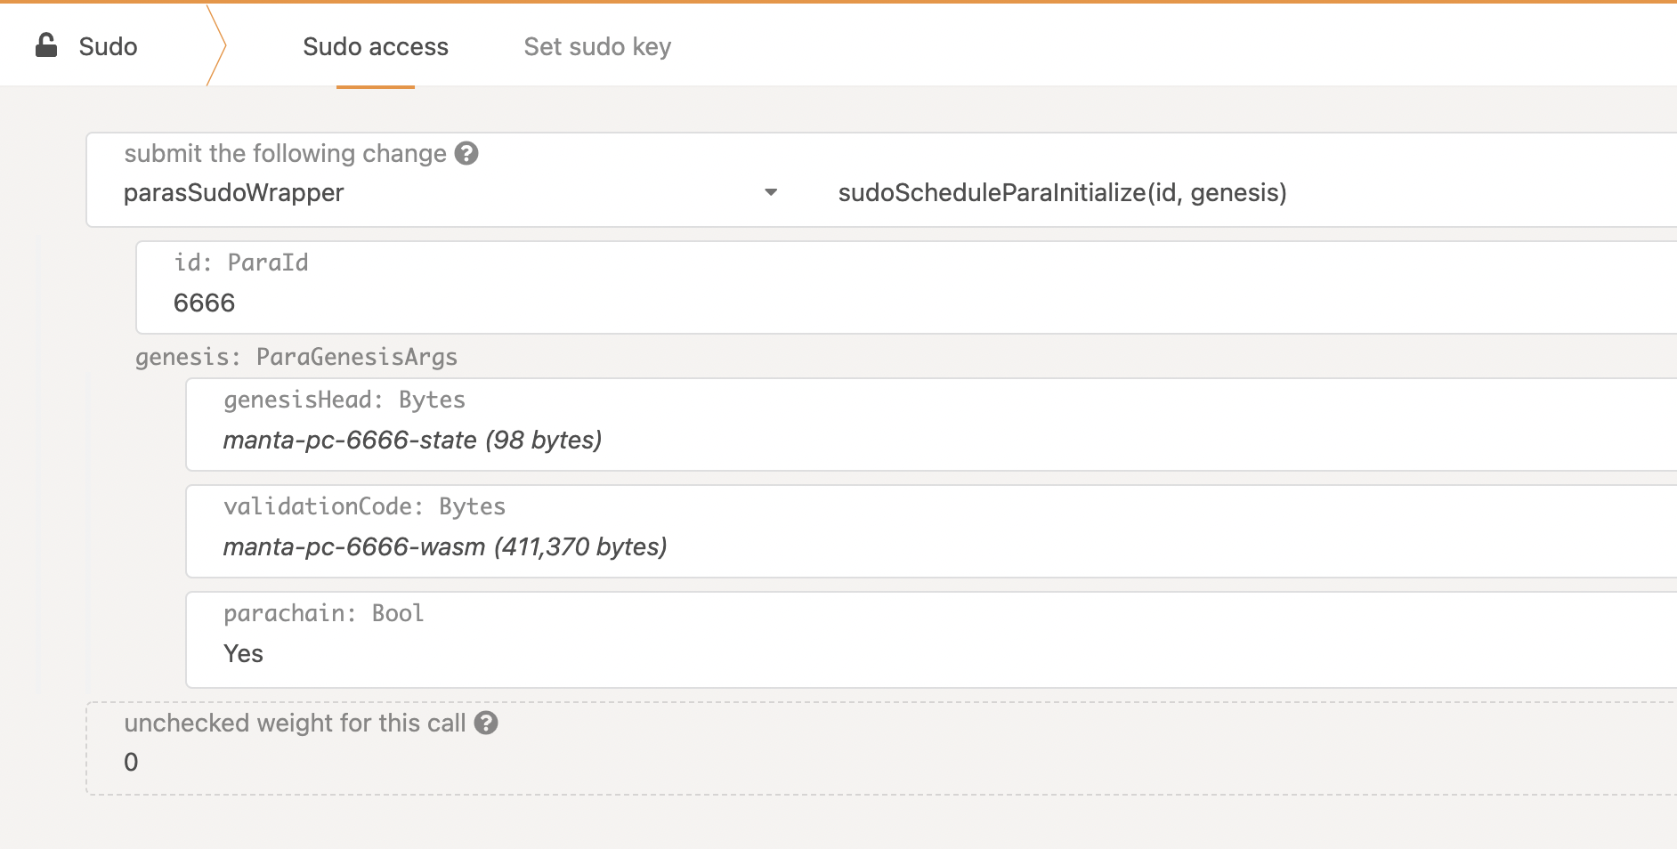Click the id: ParaId label
This screenshot has height=849, width=1677.
241,263
